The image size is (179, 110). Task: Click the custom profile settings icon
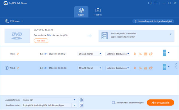pyautogui.click(x=81, y=100)
